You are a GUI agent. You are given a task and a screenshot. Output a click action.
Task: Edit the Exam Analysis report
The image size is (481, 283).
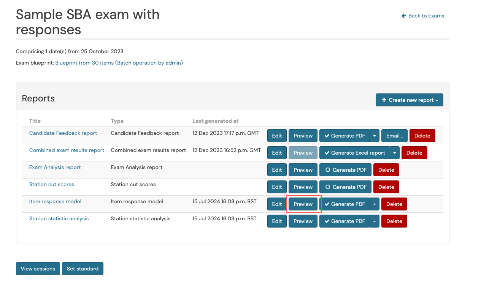pos(277,170)
